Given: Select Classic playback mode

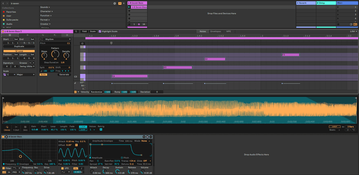Looking at the screenshot, I should [x=7, y=128].
